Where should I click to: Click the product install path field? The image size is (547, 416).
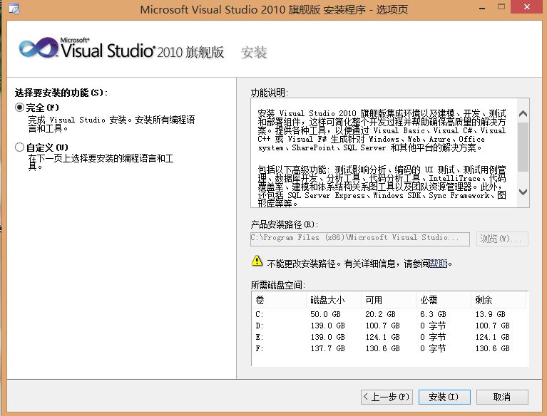click(x=360, y=239)
